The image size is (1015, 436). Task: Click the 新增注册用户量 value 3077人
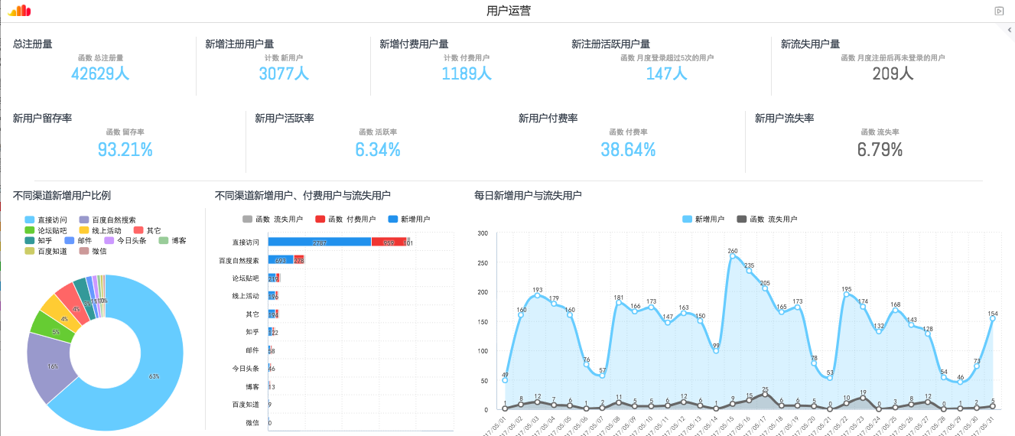(284, 73)
